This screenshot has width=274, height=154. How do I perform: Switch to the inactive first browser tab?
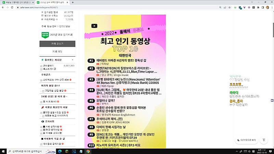[x=18, y=2]
